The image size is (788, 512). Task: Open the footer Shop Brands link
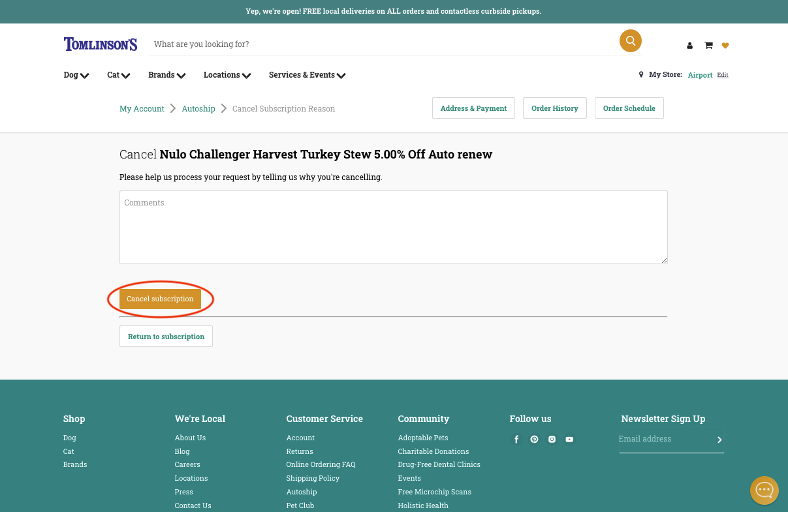coord(75,464)
